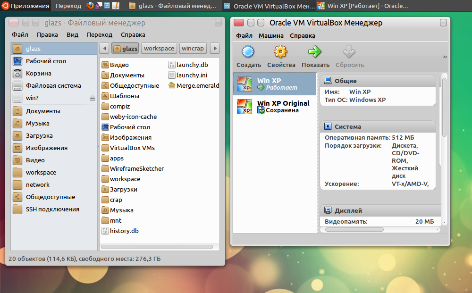Open the Загрузки folder in file list
The image size is (472, 293).
point(119,189)
